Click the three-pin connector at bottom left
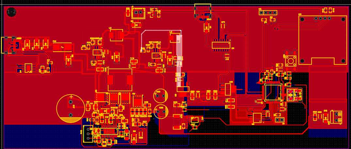 tap(87, 133)
